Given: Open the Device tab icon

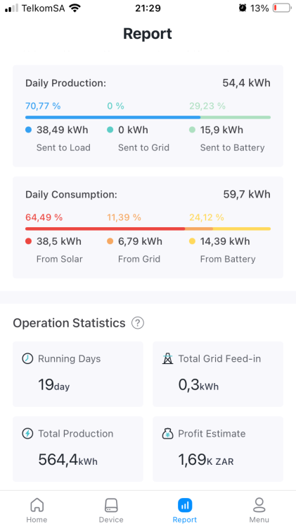Looking at the screenshot, I should pyautogui.click(x=111, y=505).
